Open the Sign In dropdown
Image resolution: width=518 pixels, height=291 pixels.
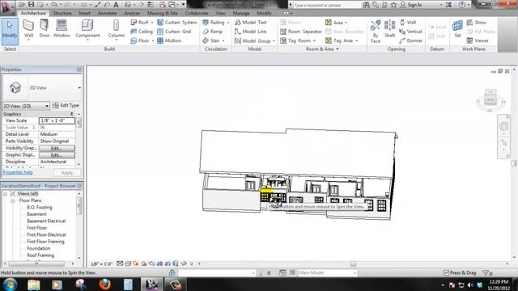(441, 5)
